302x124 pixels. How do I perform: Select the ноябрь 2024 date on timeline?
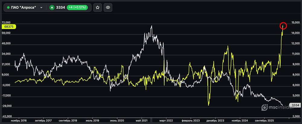(x=240, y=121)
